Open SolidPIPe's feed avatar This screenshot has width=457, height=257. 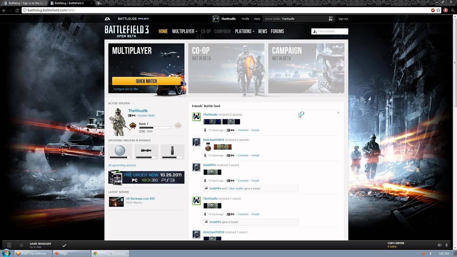click(x=196, y=167)
